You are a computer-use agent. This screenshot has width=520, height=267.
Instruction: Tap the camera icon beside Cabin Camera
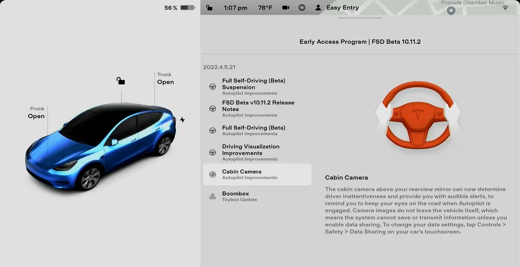[213, 174]
